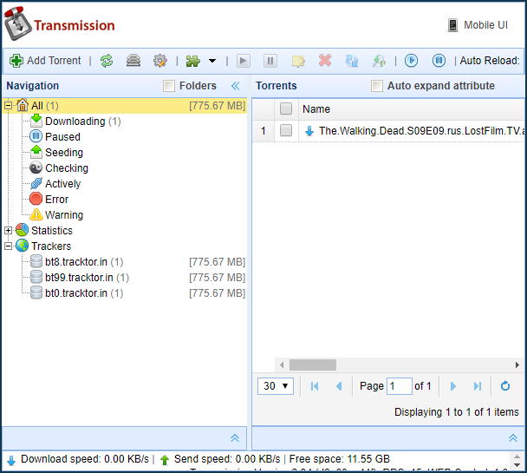
Task: Click blue circular pause all icon
Action: pyautogui.click(x=439, y=61)
